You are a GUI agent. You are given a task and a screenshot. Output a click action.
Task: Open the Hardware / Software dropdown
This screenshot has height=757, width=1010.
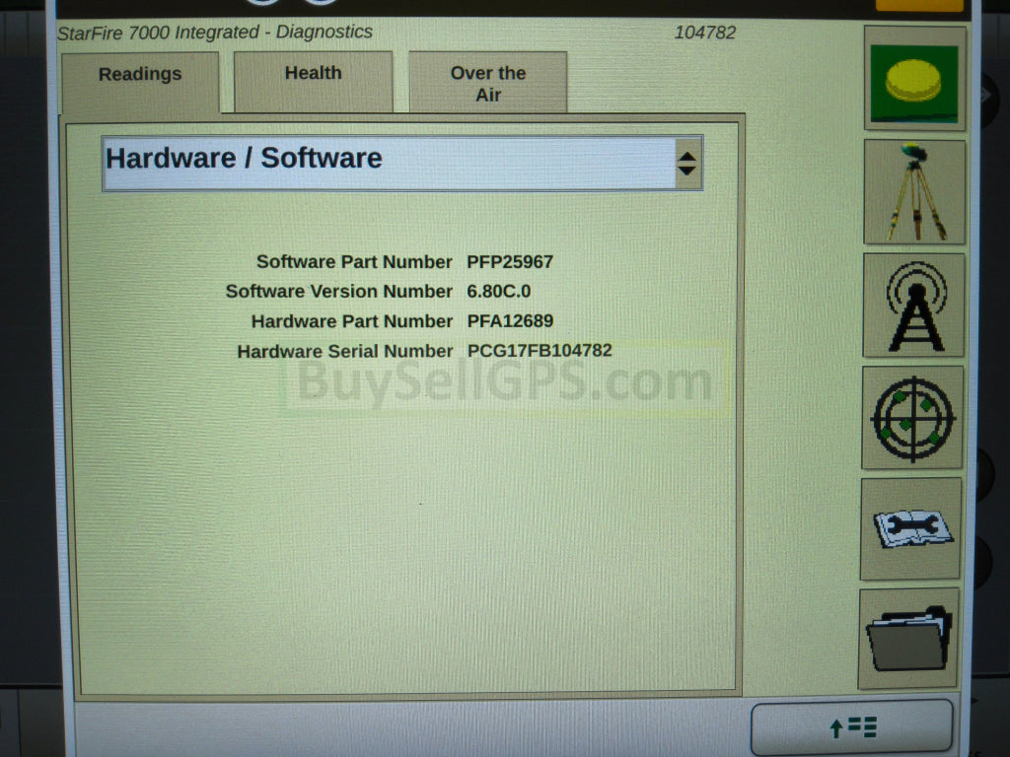[x=395, y=160]
